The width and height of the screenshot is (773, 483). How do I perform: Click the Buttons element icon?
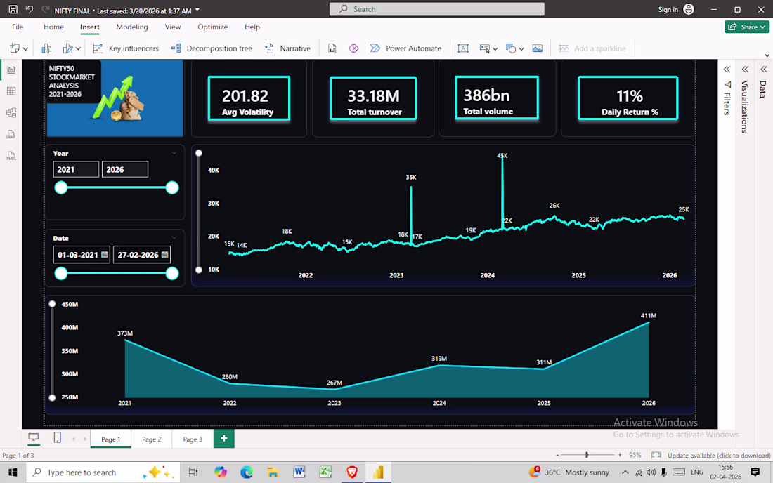click(485, 48)
